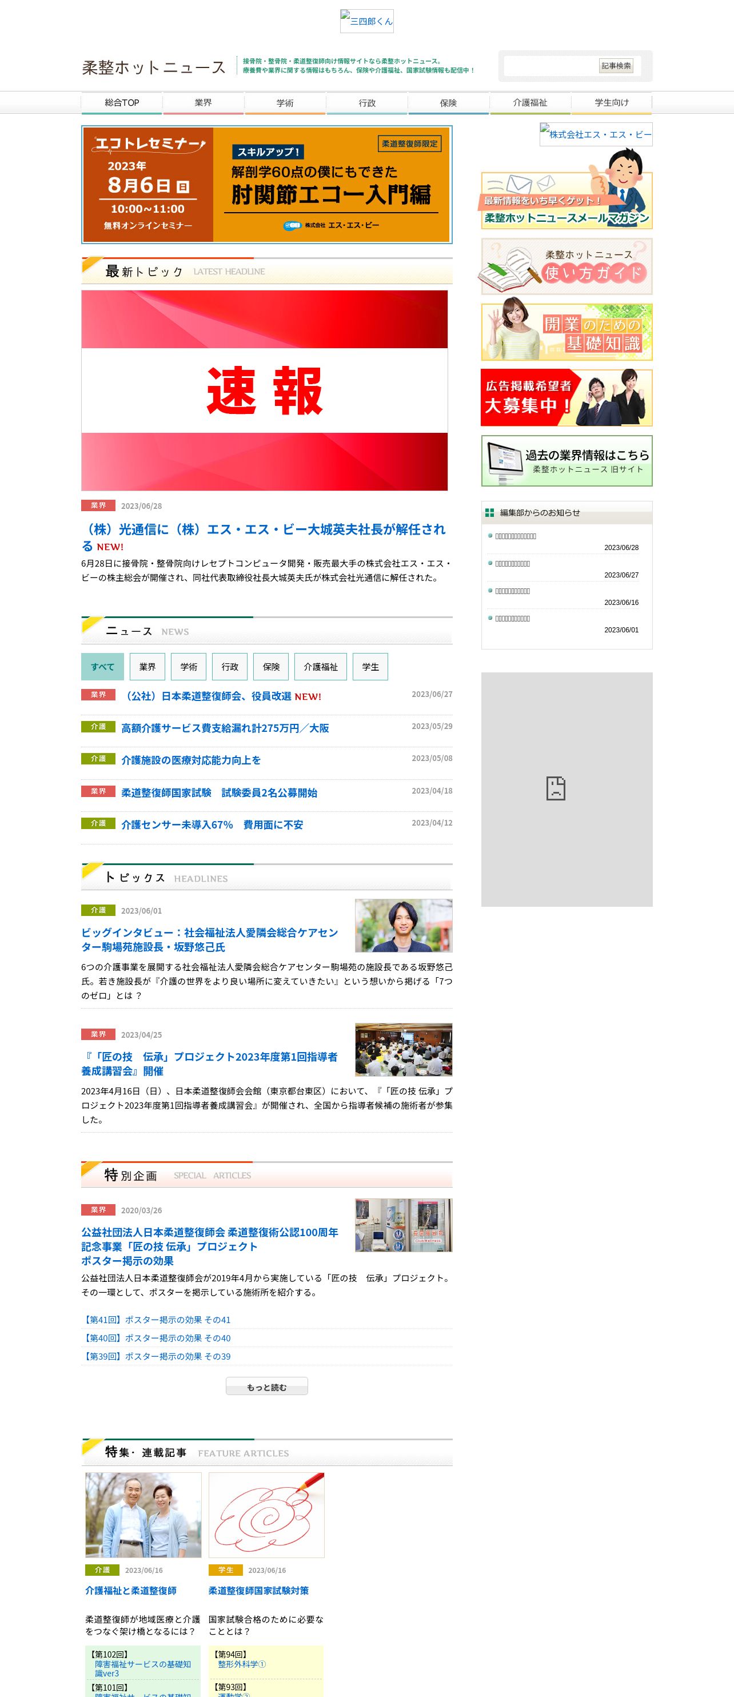
Task: Open the editorial notice dated 2023/06/01
Action: 513,619
